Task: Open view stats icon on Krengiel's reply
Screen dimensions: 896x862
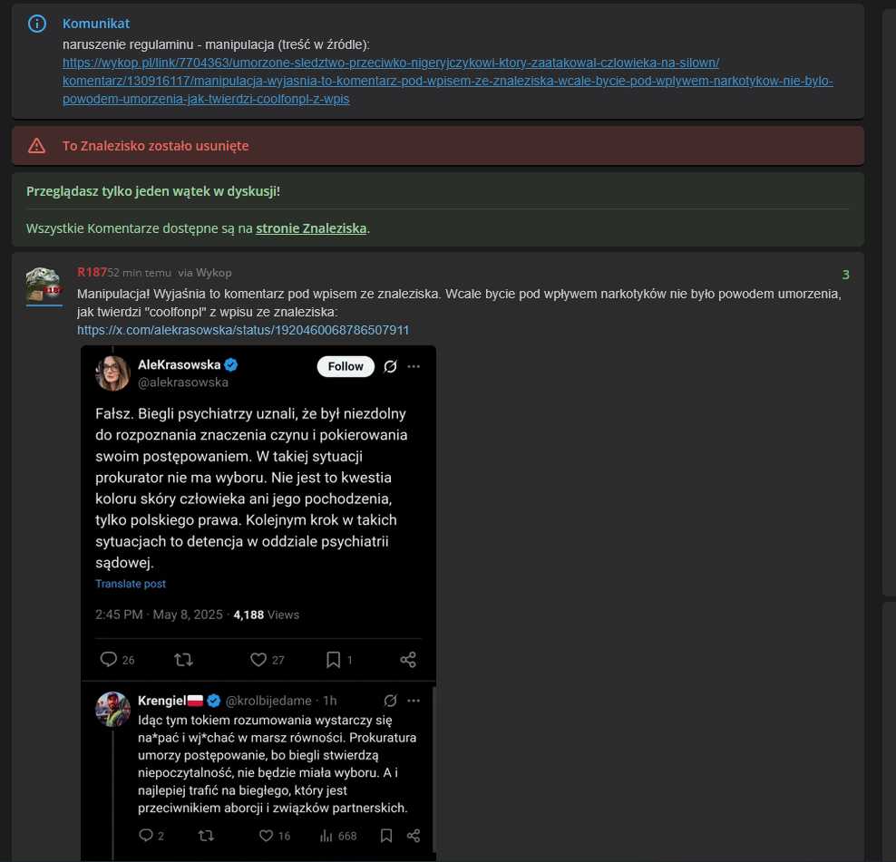Action: [326, 836]
